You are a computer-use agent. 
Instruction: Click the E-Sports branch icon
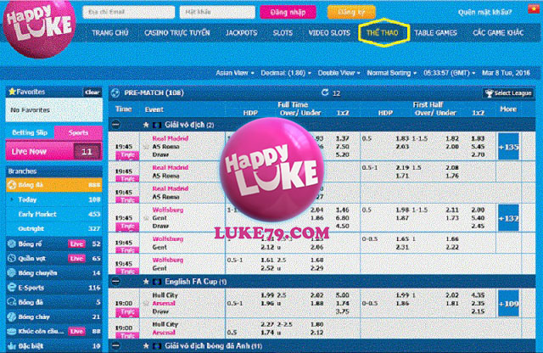pos(12,287)
